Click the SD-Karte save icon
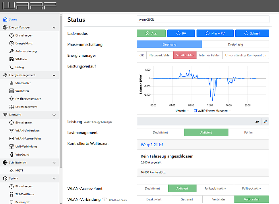This screenshot has width=279, height=204. click(12, 59)
